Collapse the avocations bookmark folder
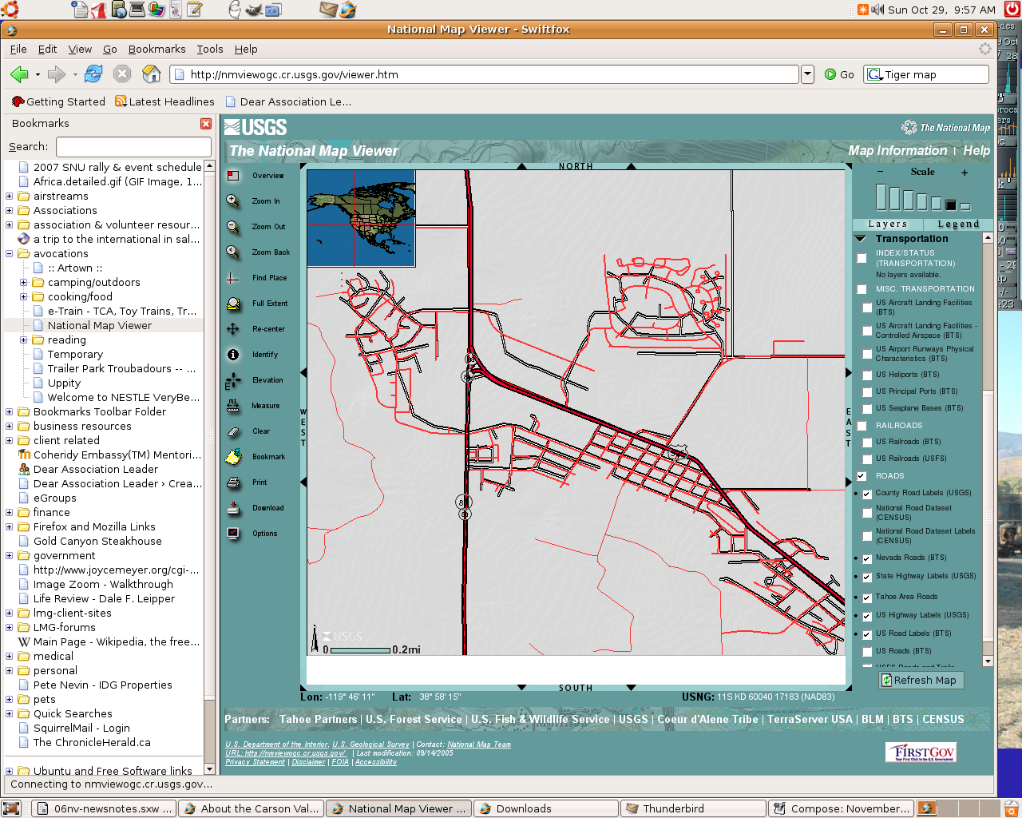This screenshot has width=1022, height=818. pos(10,254)
